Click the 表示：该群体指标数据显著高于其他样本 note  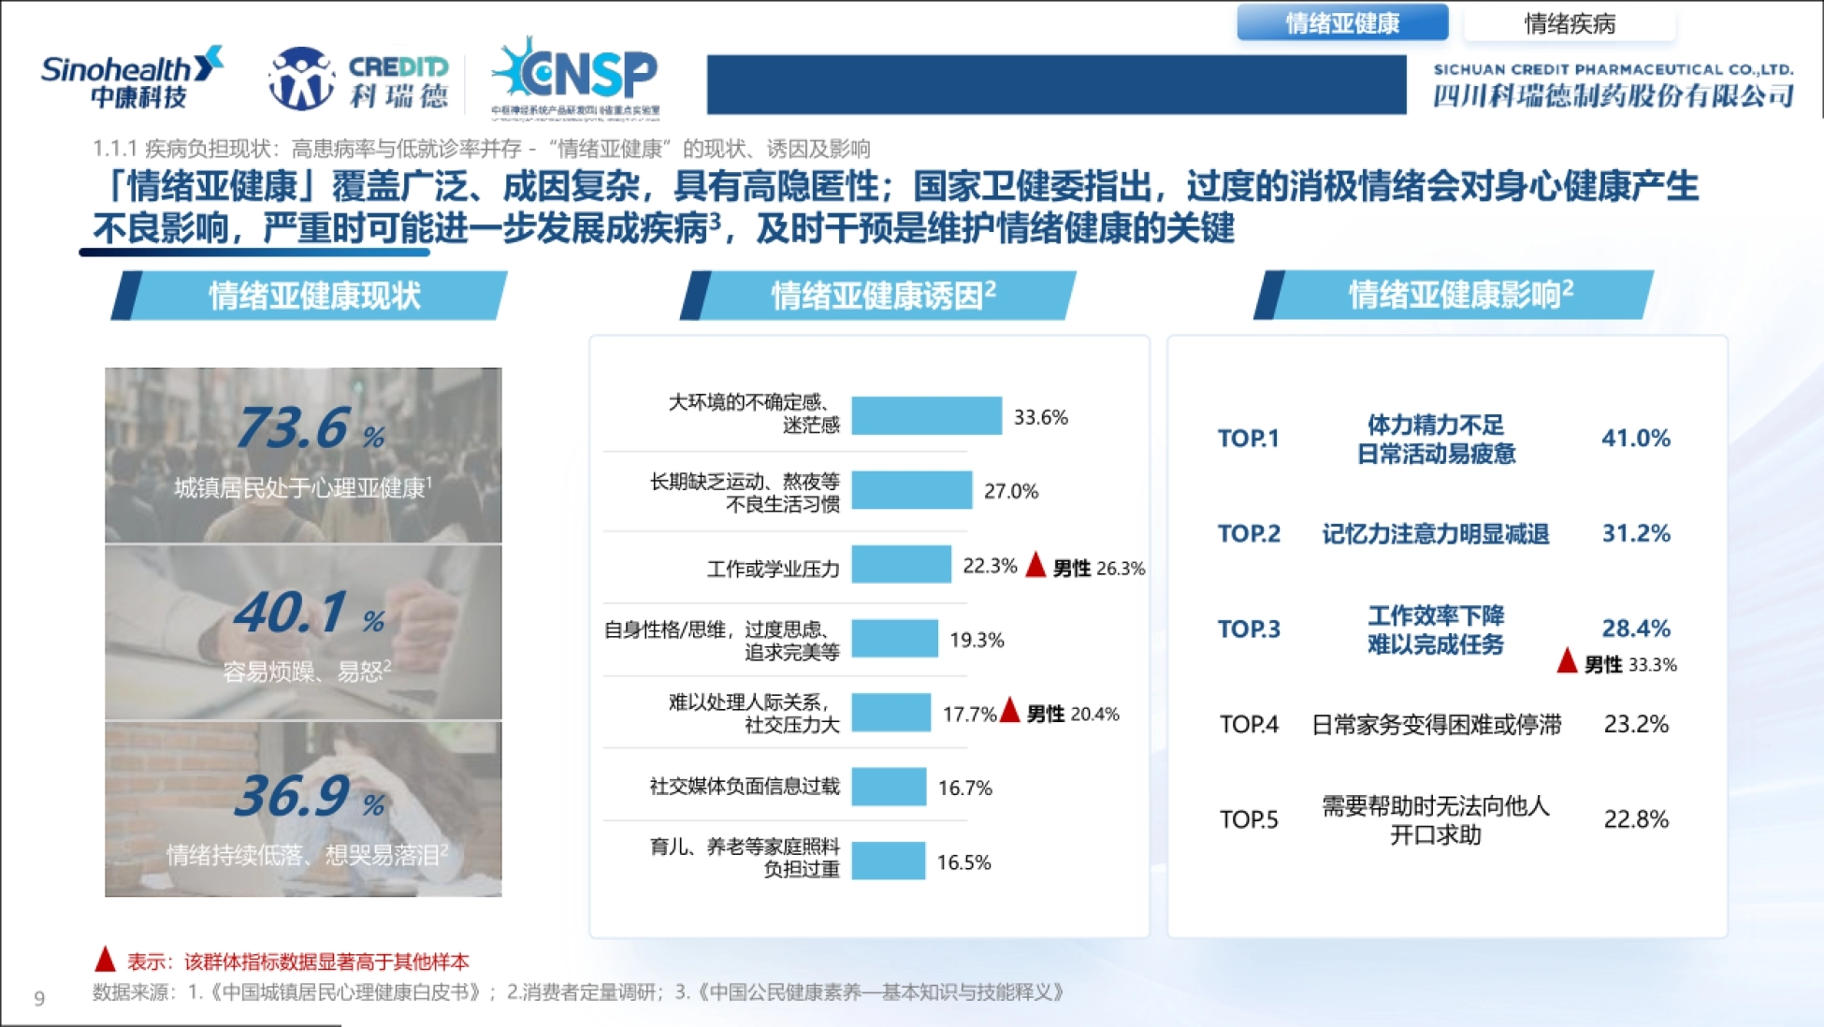click(297, 961)
